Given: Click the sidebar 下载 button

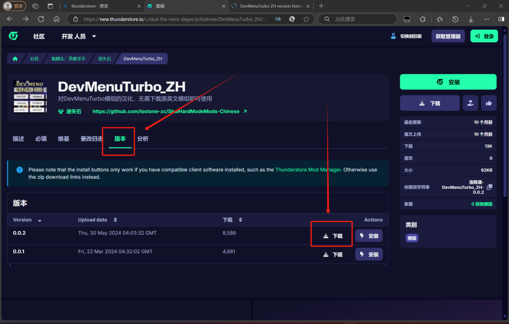Looking at the screenshot, I should click(430, 103).
